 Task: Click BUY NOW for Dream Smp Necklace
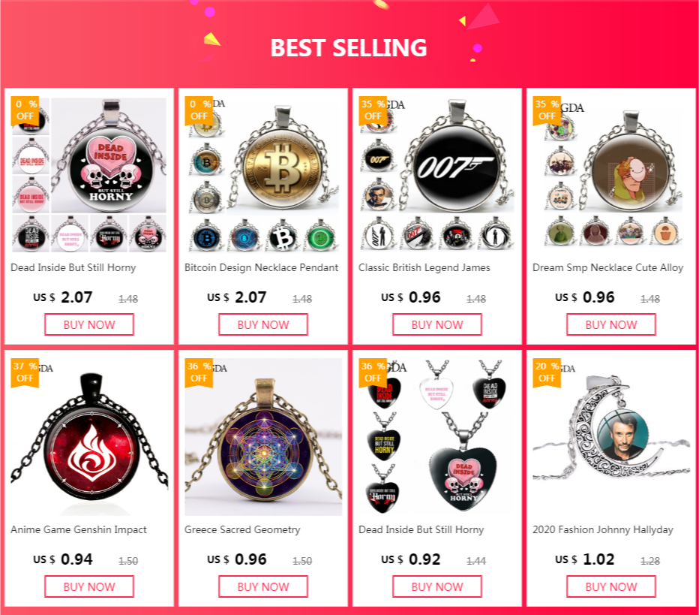tap(611, 324)
